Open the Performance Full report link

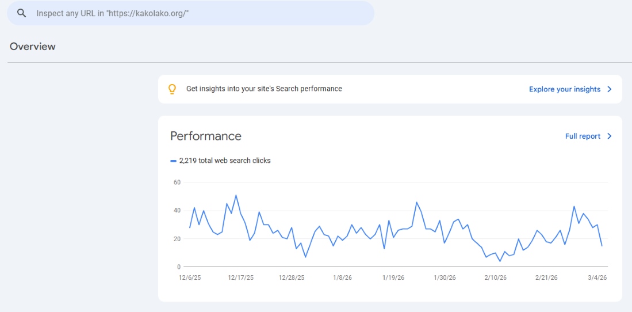coord(583,136)
